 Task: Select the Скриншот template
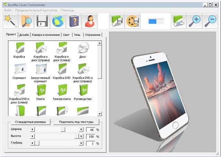(19, 71)
